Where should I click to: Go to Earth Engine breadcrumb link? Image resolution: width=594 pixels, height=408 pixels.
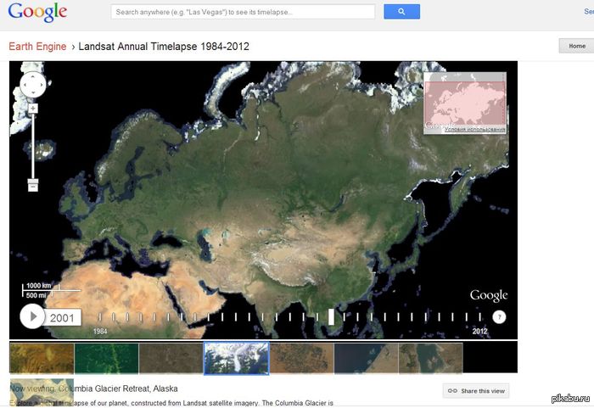click(37, 47)
